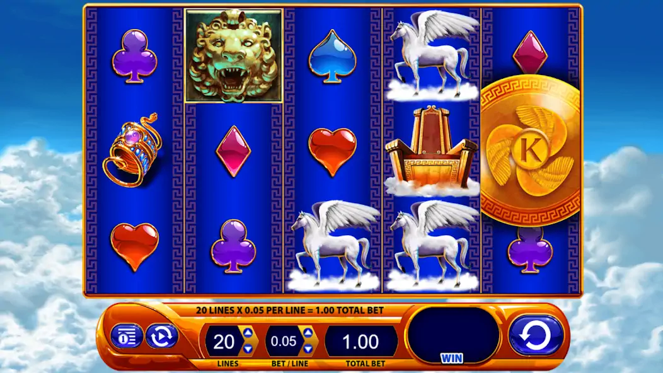
Task: Click the red heart in reel three
Action: tap(332, 152)
